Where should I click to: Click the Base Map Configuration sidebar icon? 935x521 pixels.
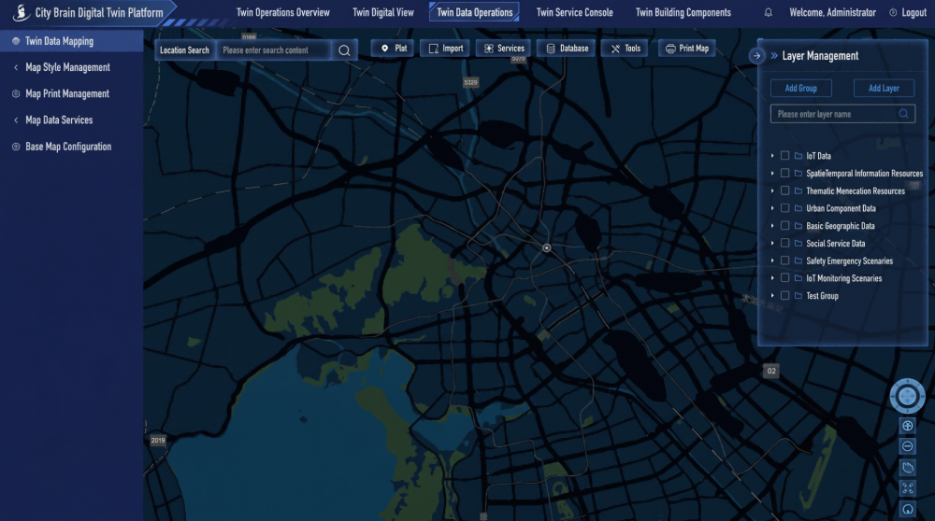click(16, 147)
